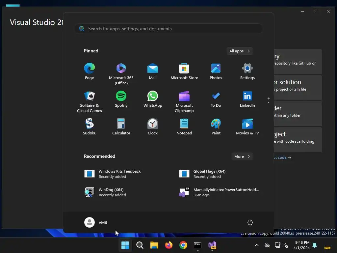Show More recommended items
Image resolution: width=337 pixels, height=253 pixels.
click(x=242, y=156)
